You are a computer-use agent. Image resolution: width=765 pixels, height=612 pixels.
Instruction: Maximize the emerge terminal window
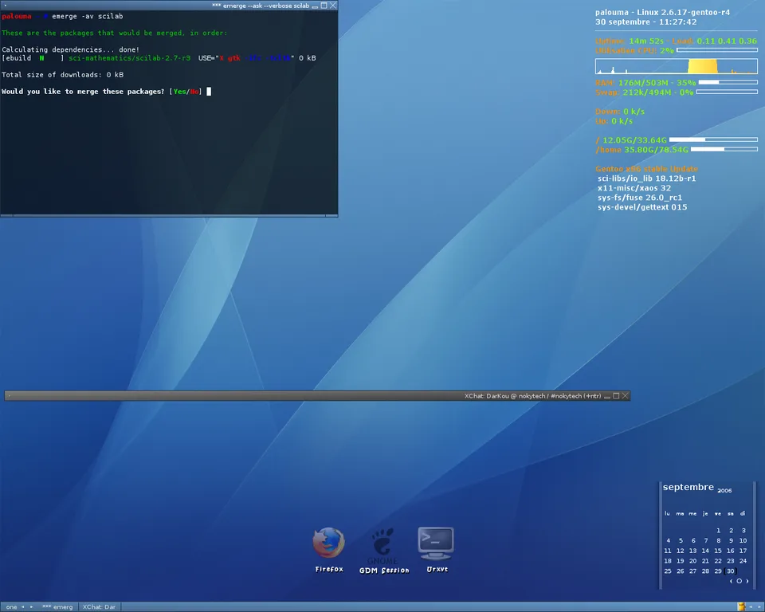click(x=324, y=6)
